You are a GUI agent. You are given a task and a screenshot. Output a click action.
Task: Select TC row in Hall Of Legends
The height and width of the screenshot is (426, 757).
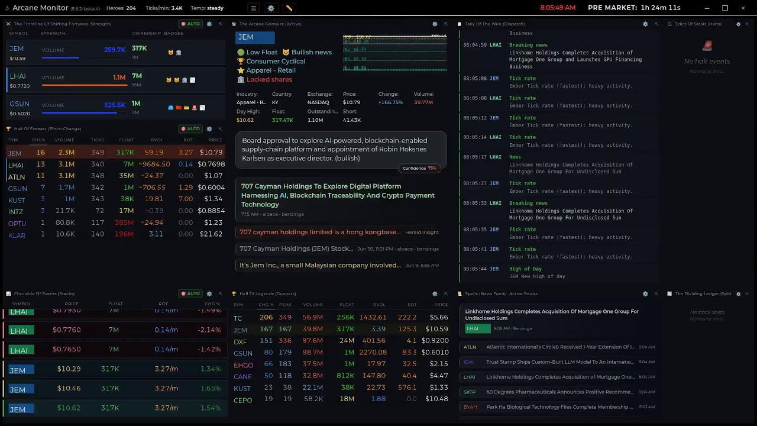[341, 318]
